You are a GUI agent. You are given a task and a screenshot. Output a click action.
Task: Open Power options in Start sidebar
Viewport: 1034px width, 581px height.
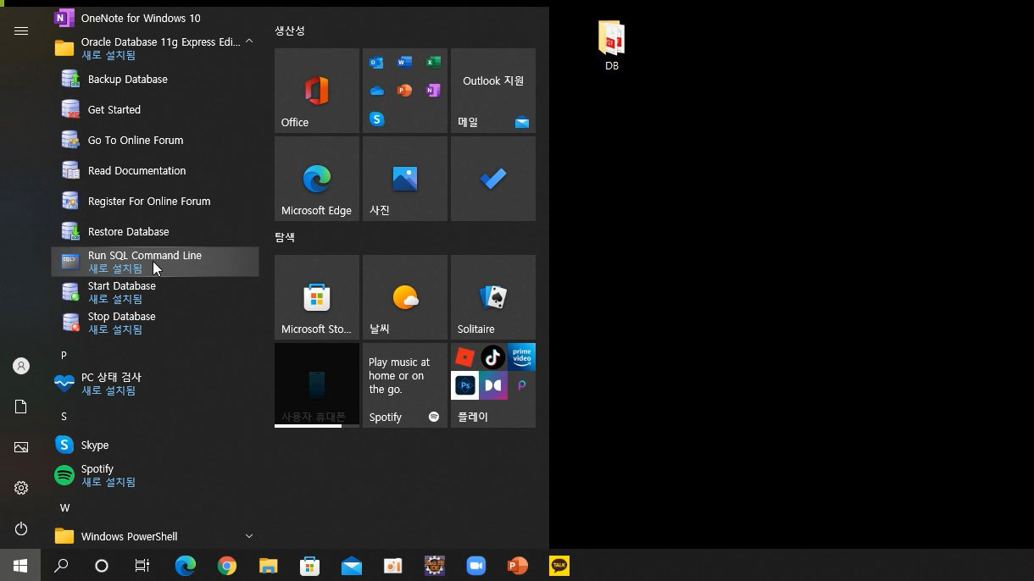pos(21,528)
